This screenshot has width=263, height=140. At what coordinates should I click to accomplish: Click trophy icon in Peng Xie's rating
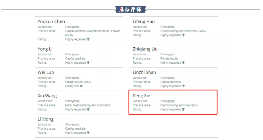pos(183,109)
